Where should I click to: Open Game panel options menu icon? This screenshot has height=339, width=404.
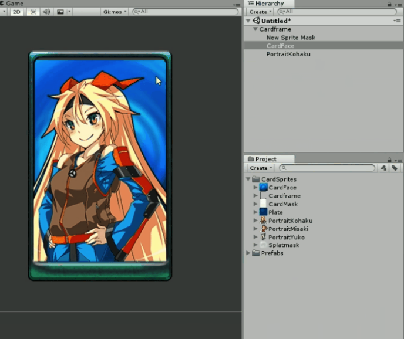[237, 4]
